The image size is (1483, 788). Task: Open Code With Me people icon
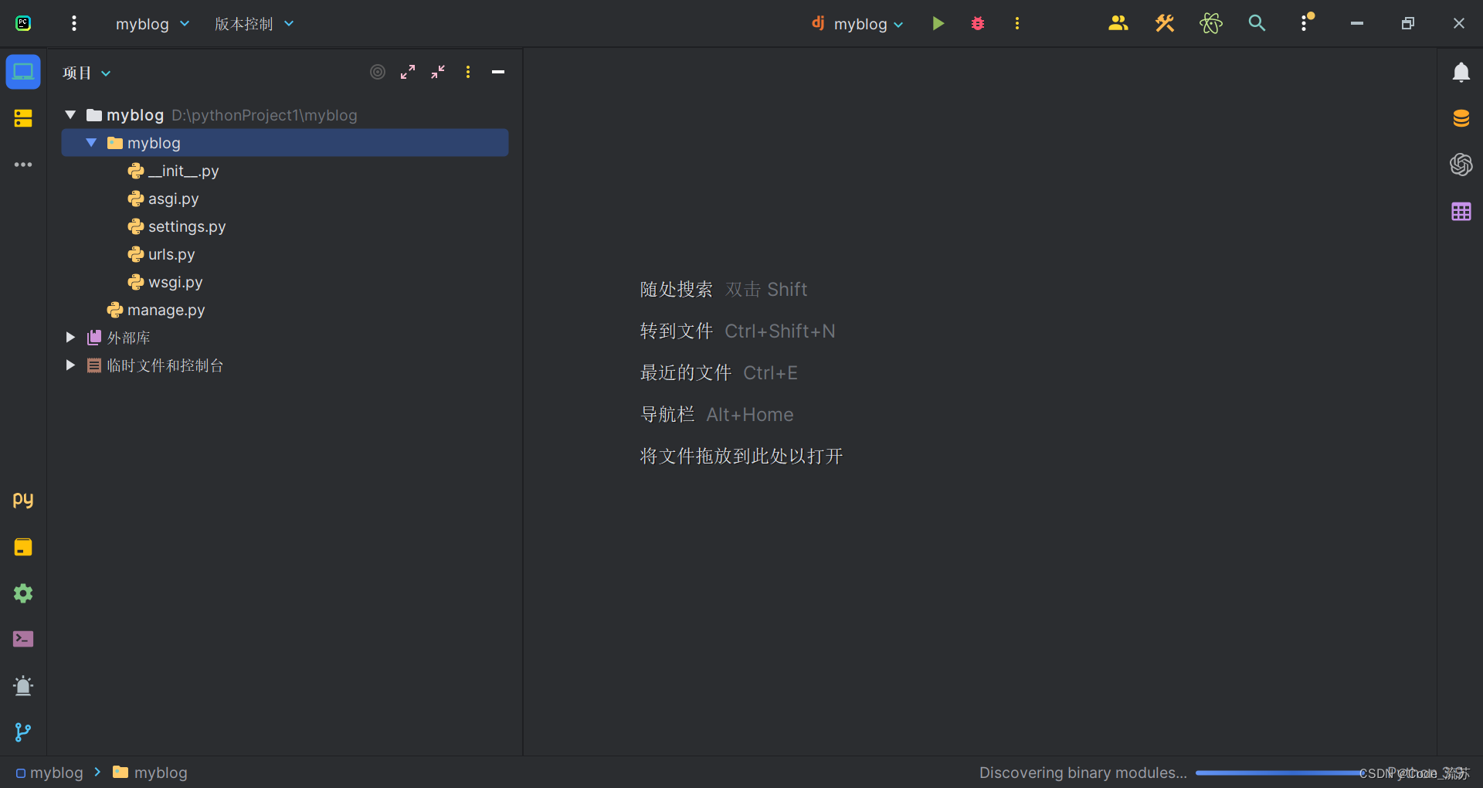[1118, 23]
